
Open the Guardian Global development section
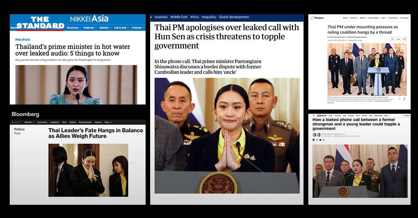click(234, 17)
